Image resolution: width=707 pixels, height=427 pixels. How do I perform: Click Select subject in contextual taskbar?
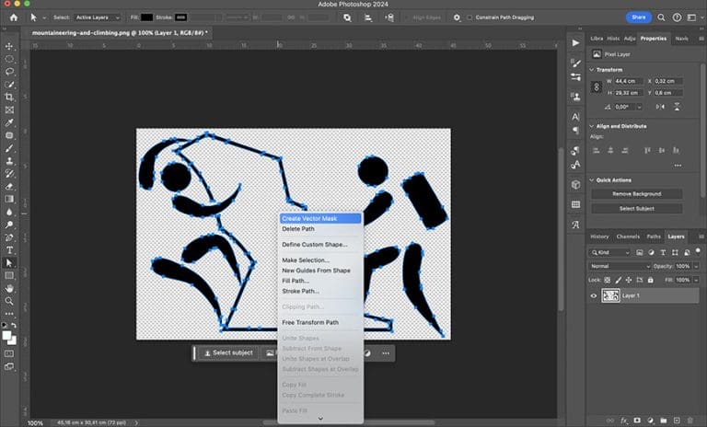tap(228, 352)
